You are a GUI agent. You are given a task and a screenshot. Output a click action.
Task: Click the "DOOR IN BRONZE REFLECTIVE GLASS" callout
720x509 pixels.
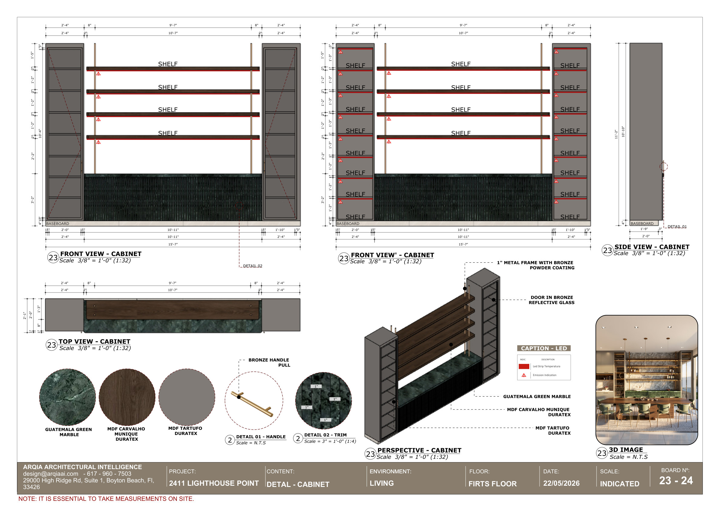point(552,300)
